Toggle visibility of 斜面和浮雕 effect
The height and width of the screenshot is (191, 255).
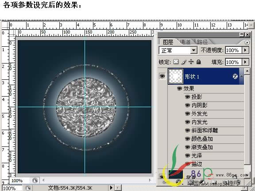click(x=187, y=131)
